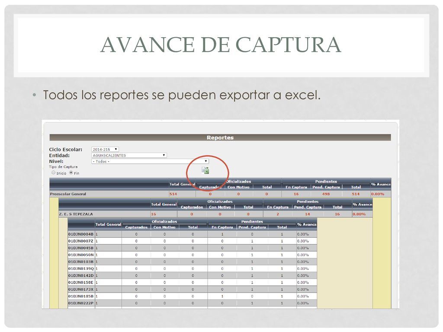
Task: Click the Reportes header bar
Action: point(220,137)
